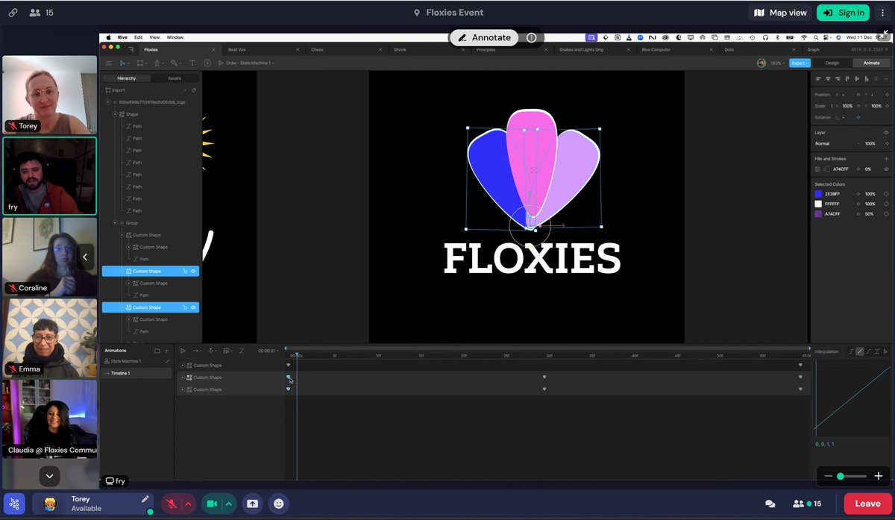This screenshot has width=895, height=520.
Task: Select linear interpolation icon
Action: pos(860,351)
